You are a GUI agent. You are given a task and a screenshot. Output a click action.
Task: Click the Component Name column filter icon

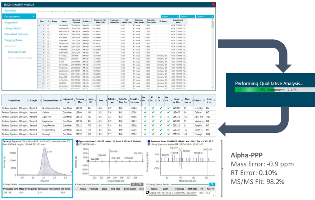coord(61,101)
